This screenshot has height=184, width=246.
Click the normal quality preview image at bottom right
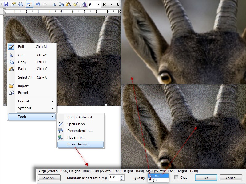(184, 126)
